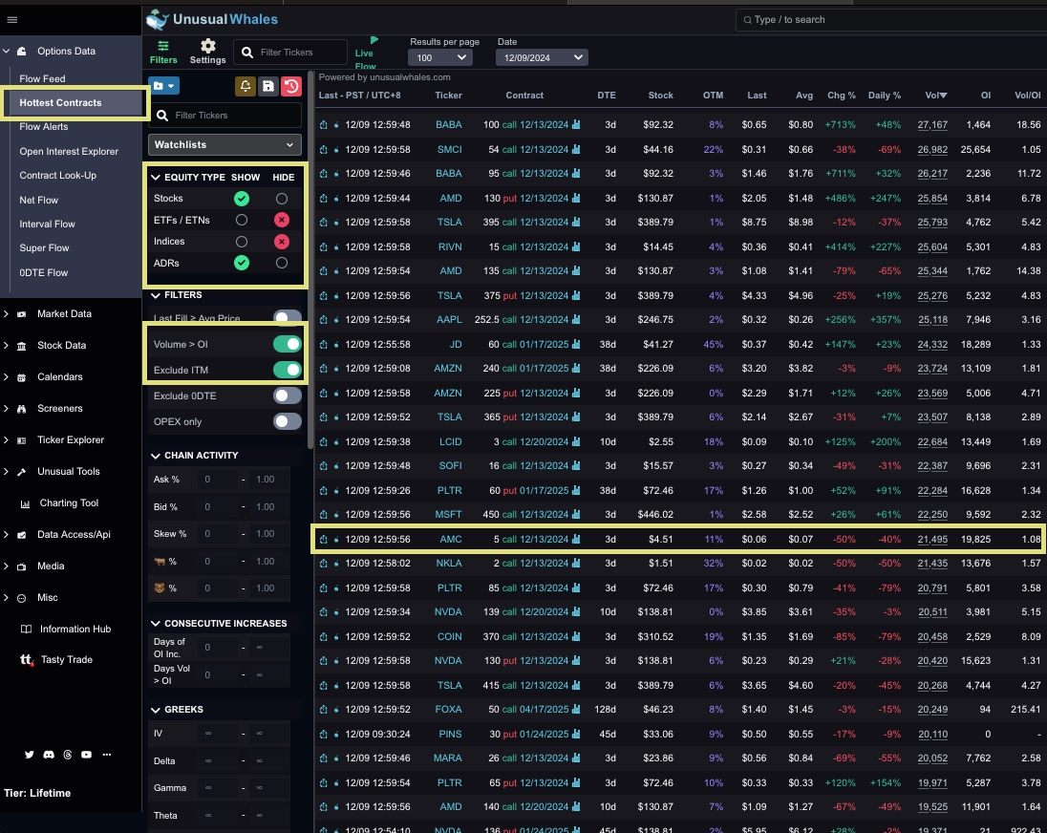Screen dimensions: 1047x833
Task: Open Net Flow page
Action: click(x=39, y=201)
